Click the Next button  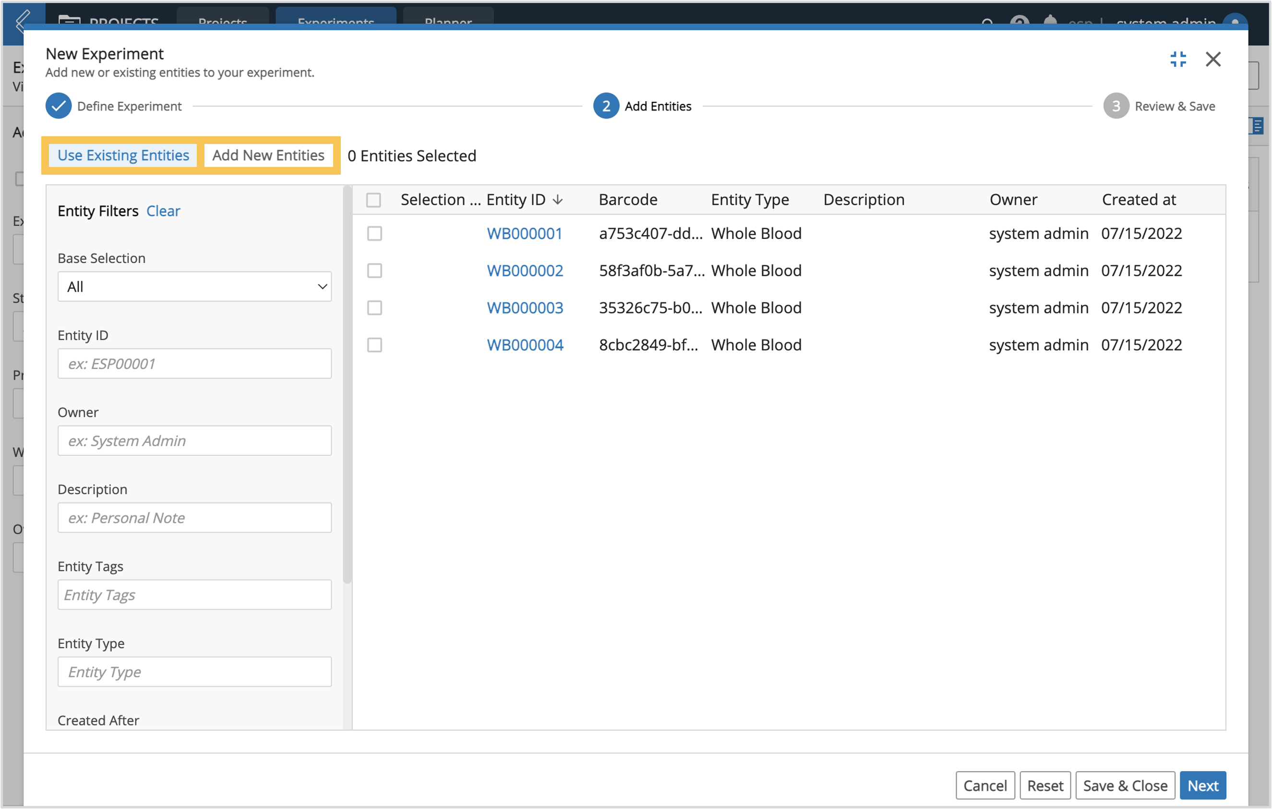tap(1203, 786)
